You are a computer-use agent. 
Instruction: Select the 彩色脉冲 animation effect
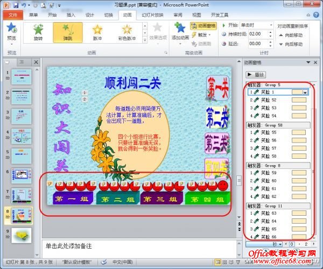point(127,32)
